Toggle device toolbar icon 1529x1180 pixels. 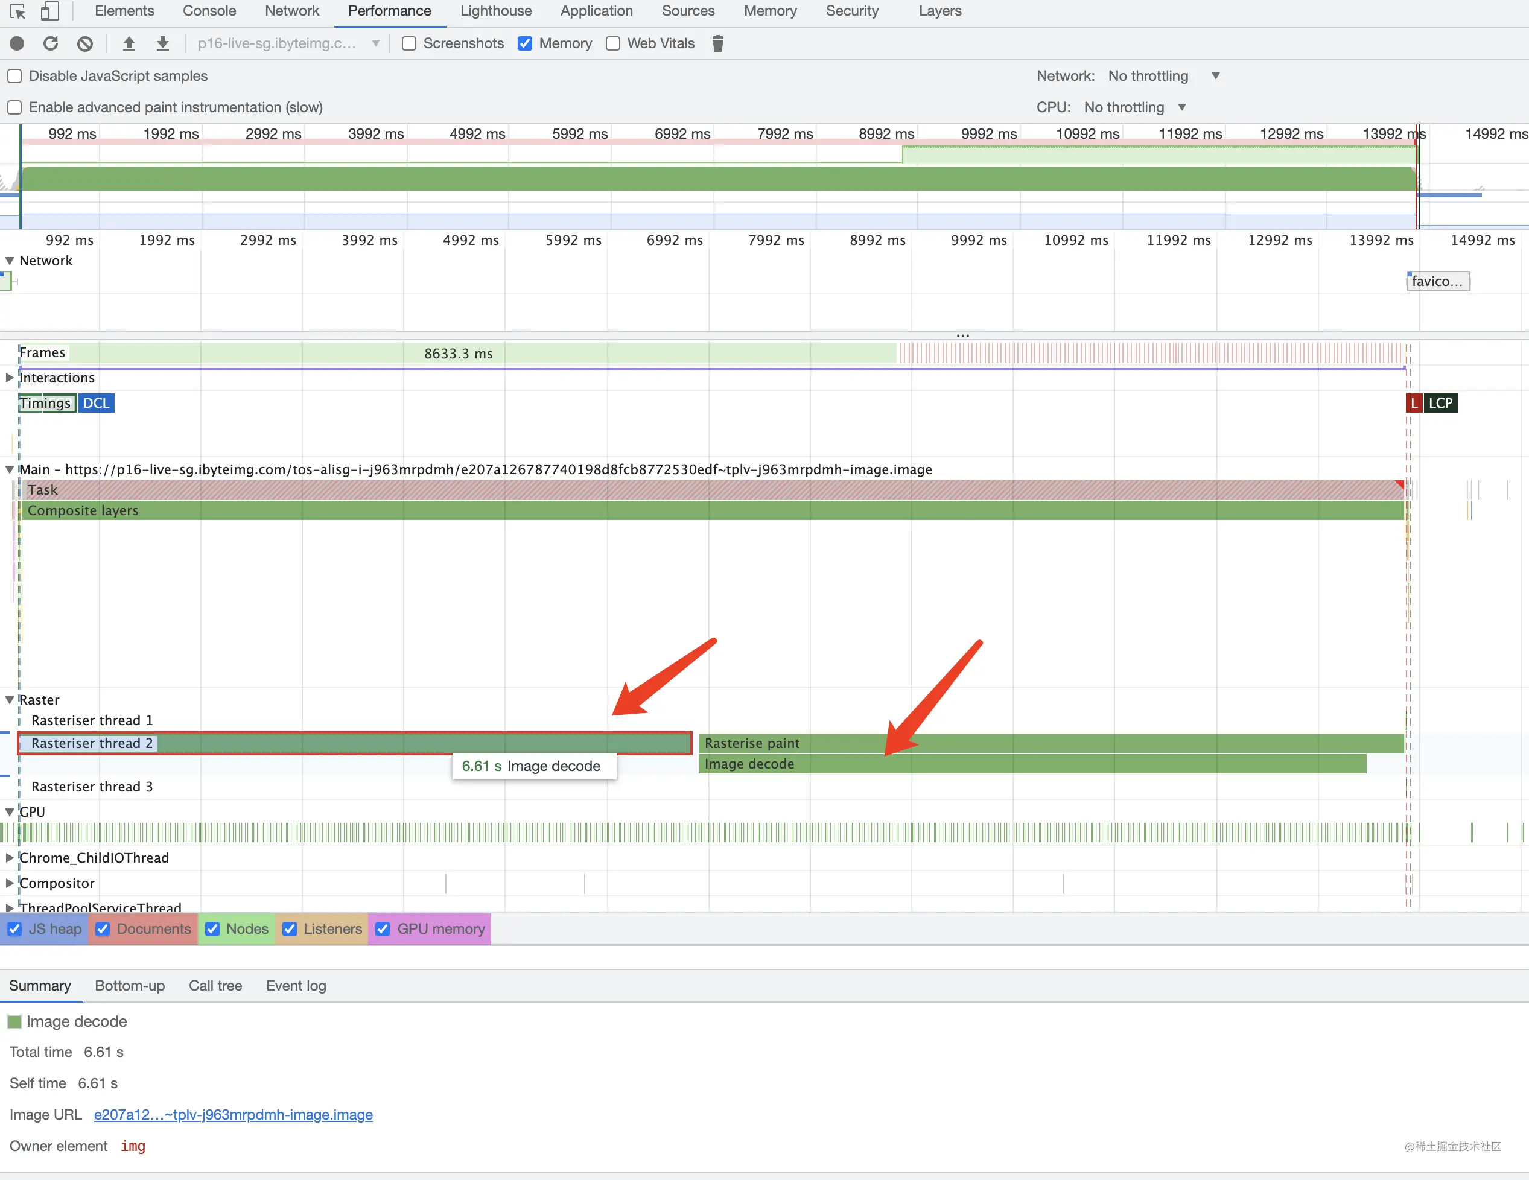point(49,11)
